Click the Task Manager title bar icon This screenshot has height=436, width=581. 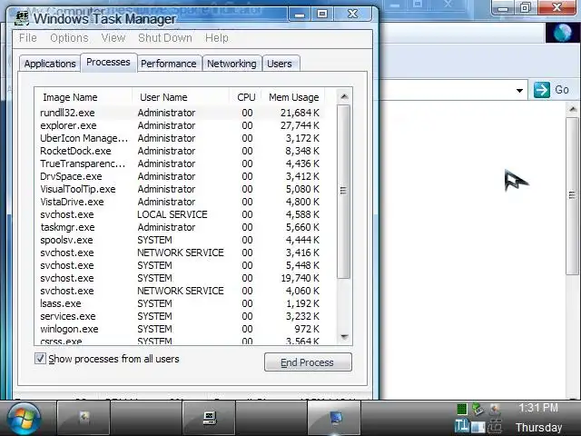pos(22,18)
